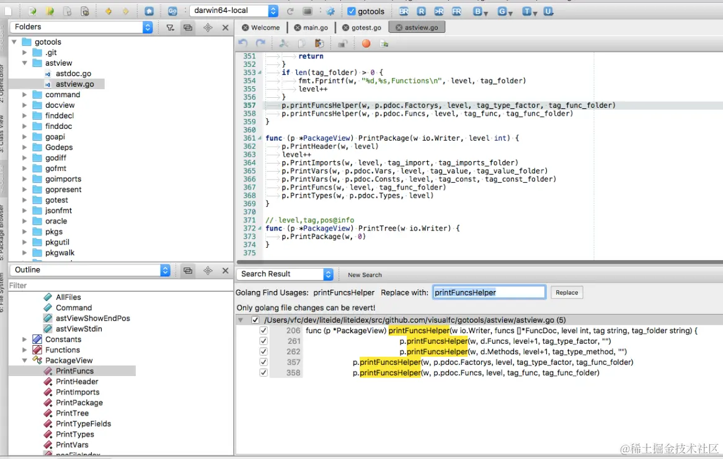Click the Open File toolbar icon
The width and height of the screenshot is (723, 459).
32,11
